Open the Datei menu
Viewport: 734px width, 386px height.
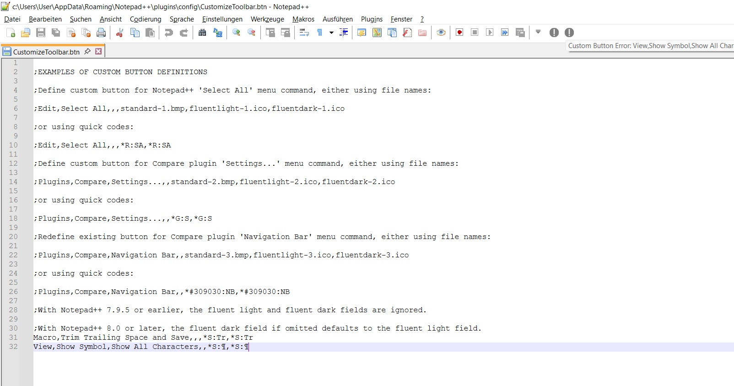point(12,19)
